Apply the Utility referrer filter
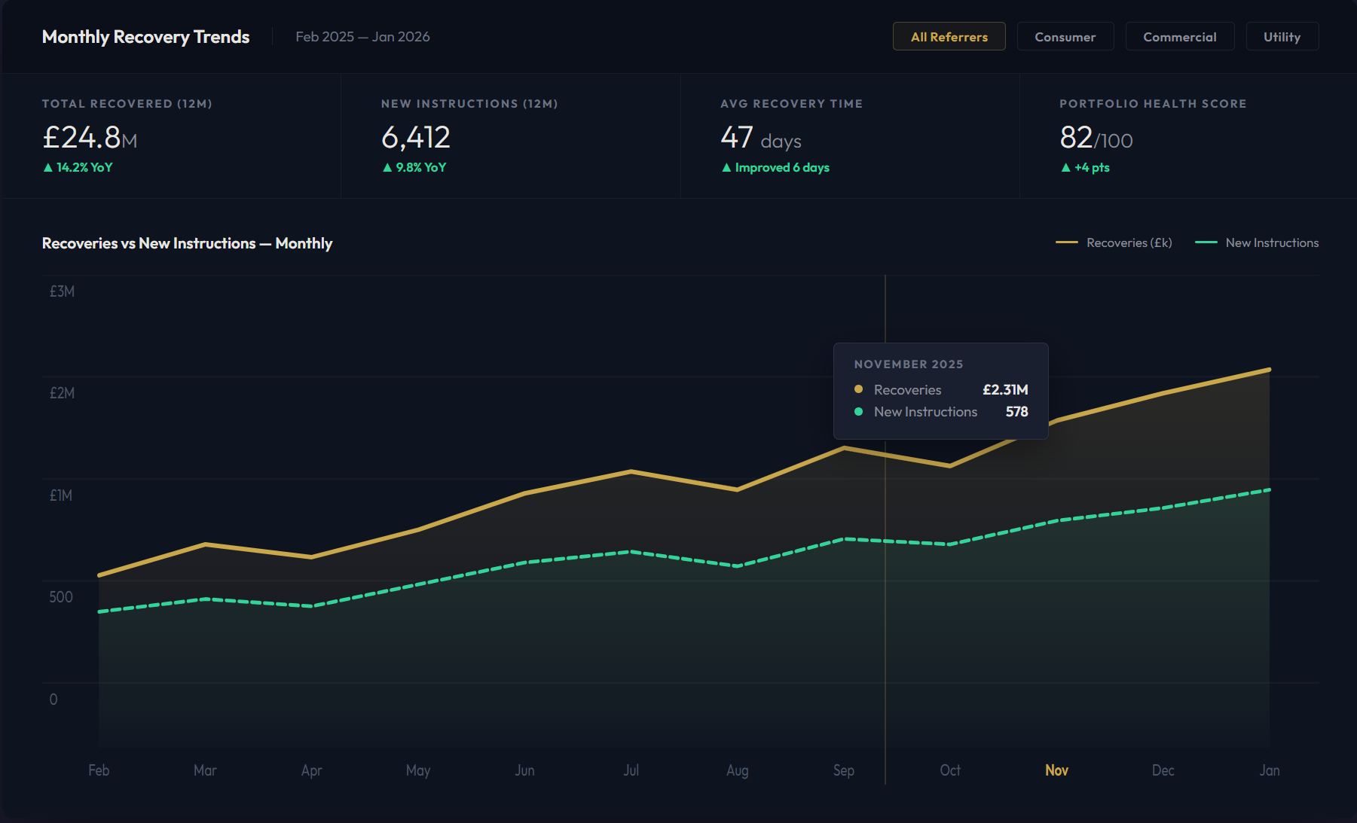This screenshot has width=1357, height=823. click(1282, 36)
